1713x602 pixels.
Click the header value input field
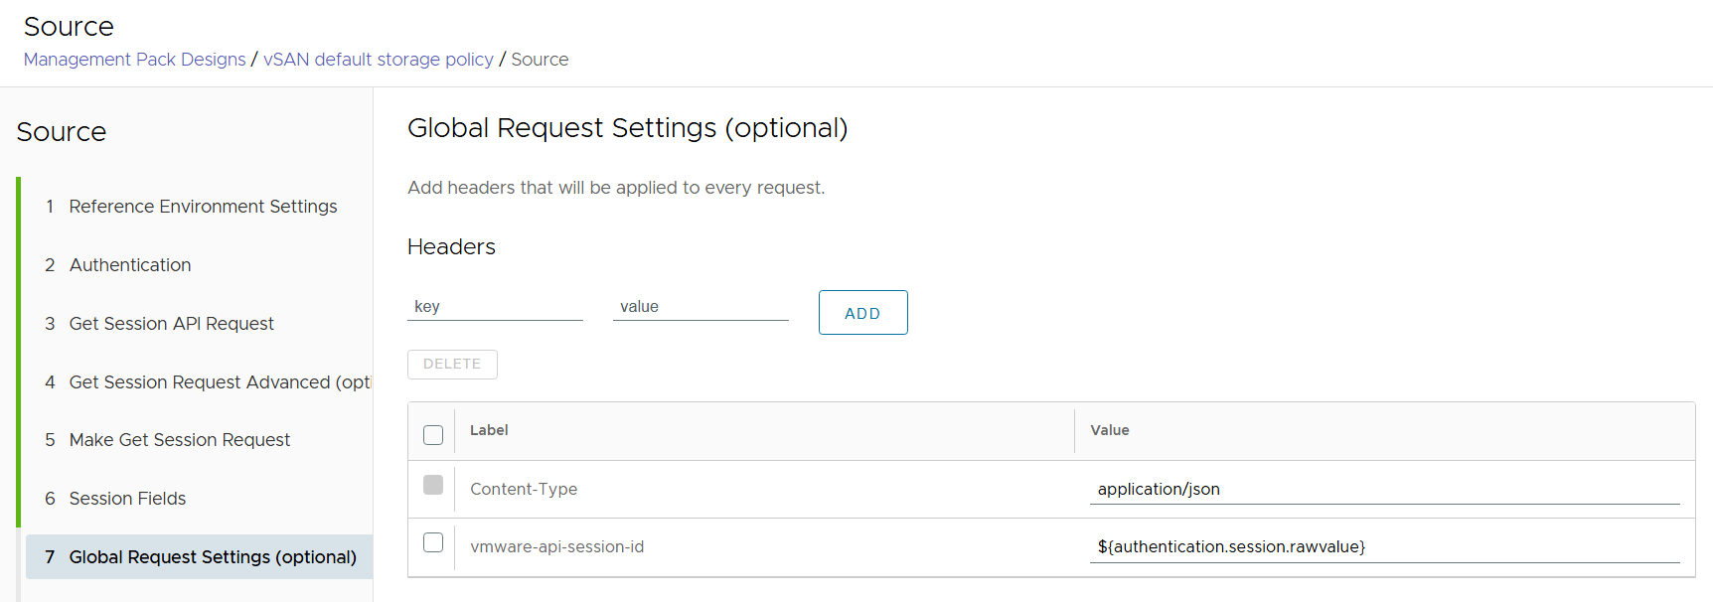pos(701,307)
